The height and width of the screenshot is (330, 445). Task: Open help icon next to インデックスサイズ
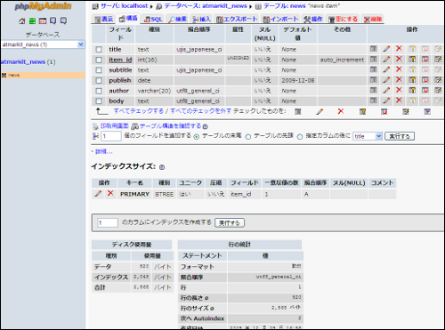click(x=162, y=167)
